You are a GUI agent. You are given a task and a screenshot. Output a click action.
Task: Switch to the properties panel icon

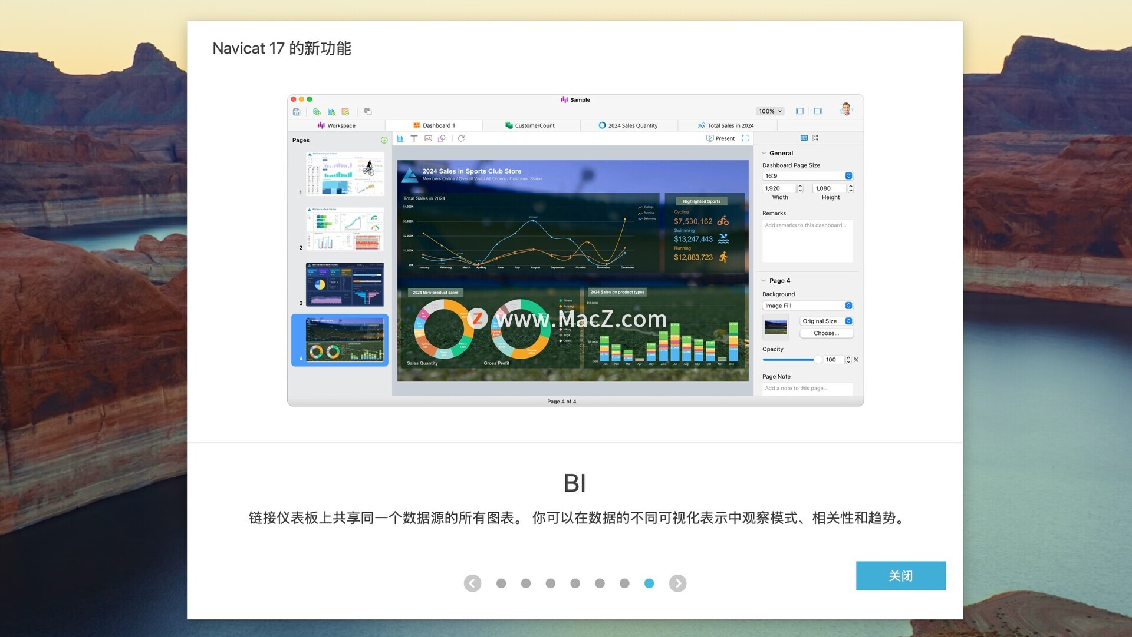coord(804,138)
